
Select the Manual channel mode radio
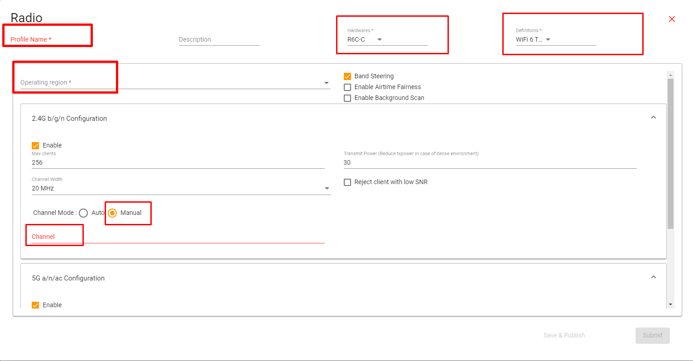[112, 213]
